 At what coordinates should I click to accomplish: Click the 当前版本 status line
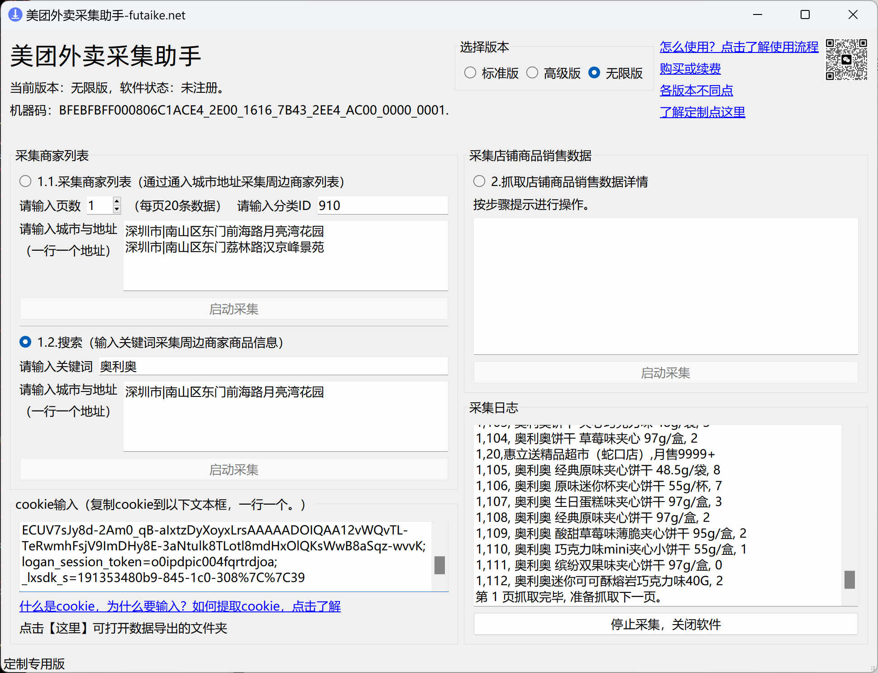pyautogui.click(x=118, y=88)
